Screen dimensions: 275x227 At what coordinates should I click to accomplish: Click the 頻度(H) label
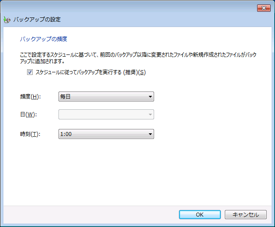tap(30, 97)
